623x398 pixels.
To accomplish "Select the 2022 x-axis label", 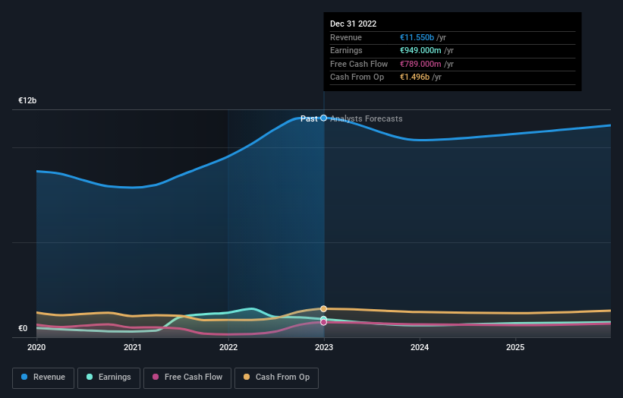I will pyautogui.click(x=228, y=347).
